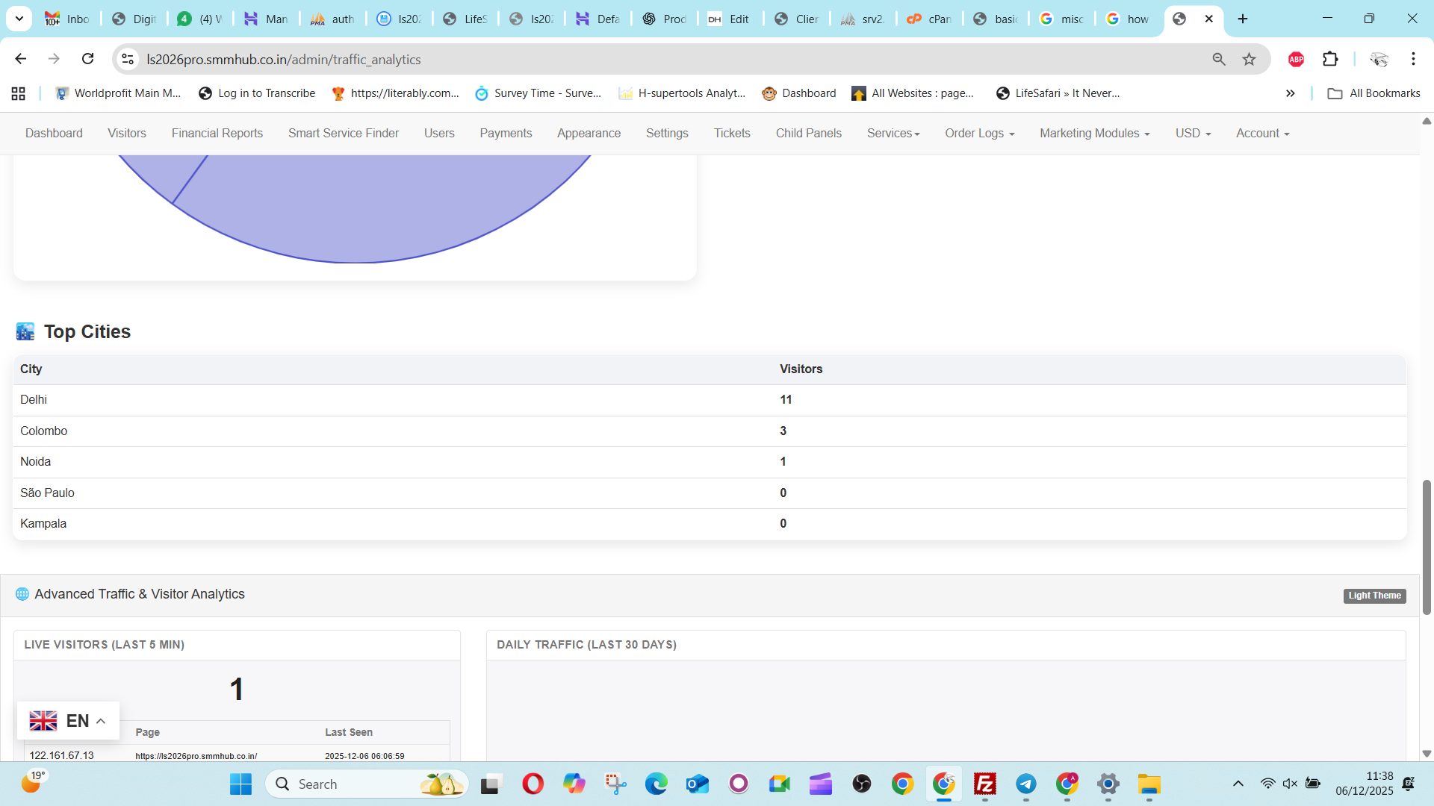
Task: Go to the Child Panels page
Action: click(x=808, y=133)
